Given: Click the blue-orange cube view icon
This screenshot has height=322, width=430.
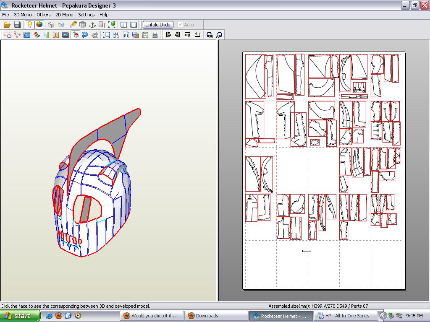Looking at the screenshot, I should (61, 25).
